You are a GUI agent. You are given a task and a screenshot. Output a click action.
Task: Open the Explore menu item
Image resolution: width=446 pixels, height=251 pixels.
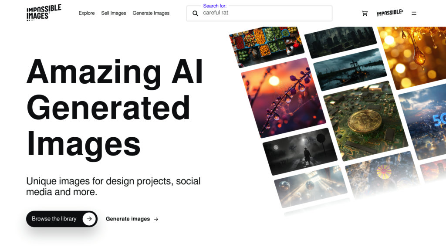click(87, 13)
